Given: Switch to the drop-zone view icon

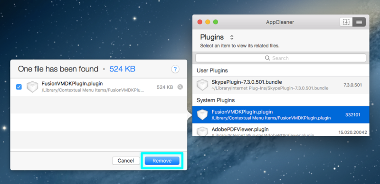Looking at the screenshot, I should [346, 22].
